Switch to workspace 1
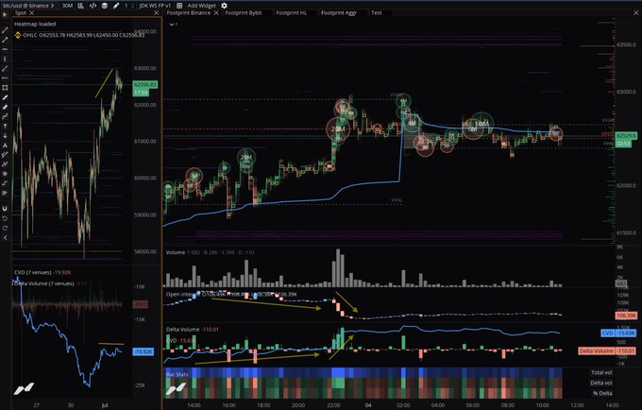The height and width of the screenshot is (410, 642). [x=127, y=6]
